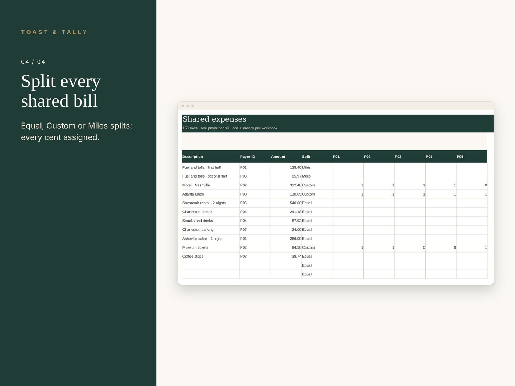Select the 87.92 amount cell
The image size is (515, 386).
point(286,221)
